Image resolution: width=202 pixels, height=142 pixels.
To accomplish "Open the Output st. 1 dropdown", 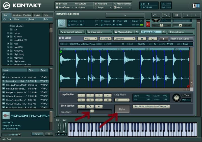I will click(97, 21).
